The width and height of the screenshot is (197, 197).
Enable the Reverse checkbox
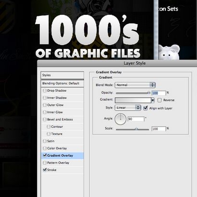click(160, 100)
